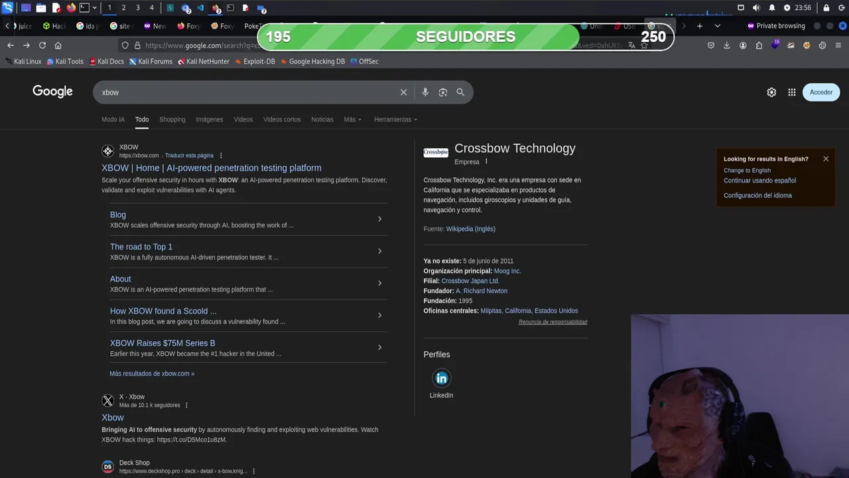The height and width of the screenshot is (478, 849).
Task: Open Kali Tools bookmark
Action: [x=65, y=61]
